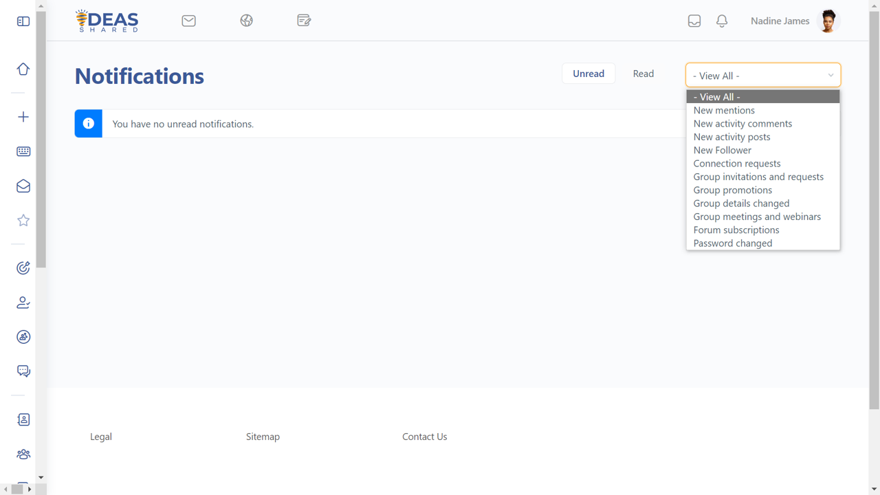The width and height of the screenshot is (880, 495).
Task: Select 'Forum subscriptions' option
Action: pyautogui.click(x=763, y=230)
